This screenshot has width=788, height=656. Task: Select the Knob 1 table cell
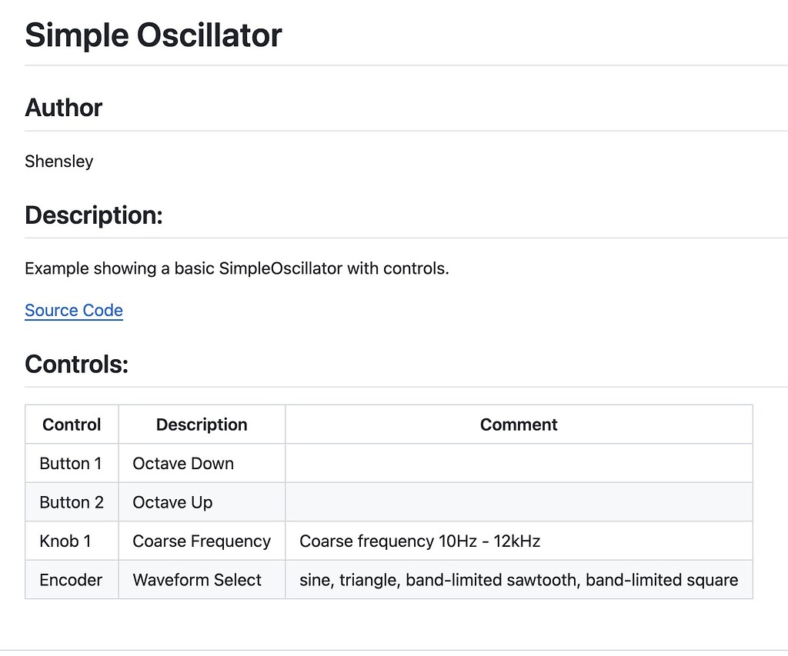click(65, 541)
